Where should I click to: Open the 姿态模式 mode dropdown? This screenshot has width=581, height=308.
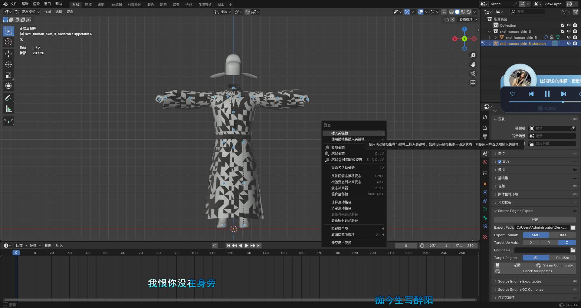click(28, 12)
